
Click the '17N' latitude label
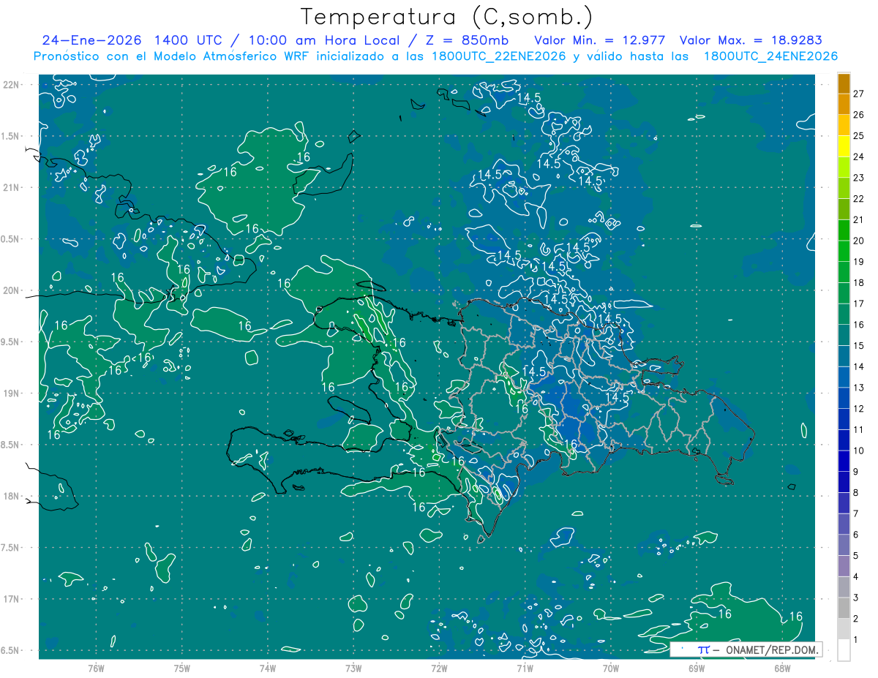(12, 600)
